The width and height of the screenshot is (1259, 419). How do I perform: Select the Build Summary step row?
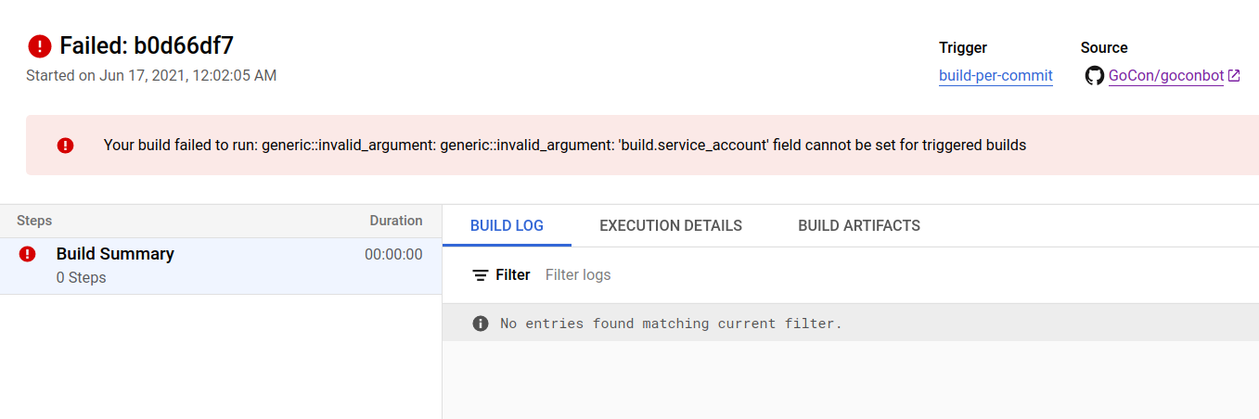pyautogui.click(x=220, y=266)
